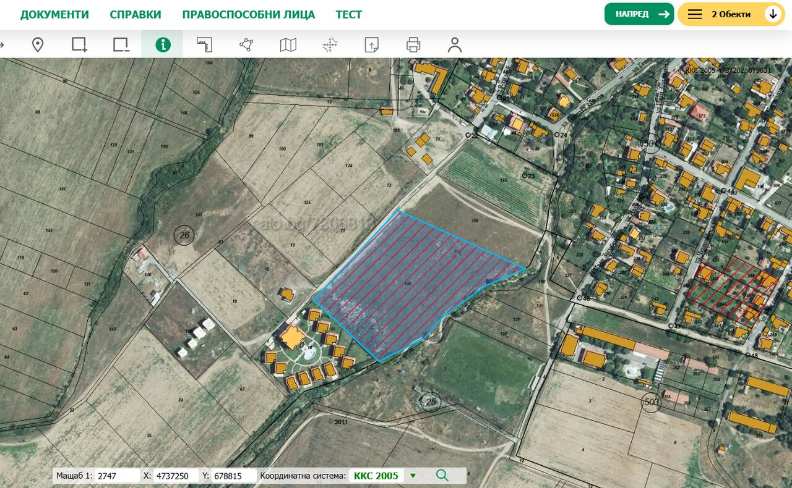Click the НАПРЕД button
792x488 pixels.
(x=639, y=14)
